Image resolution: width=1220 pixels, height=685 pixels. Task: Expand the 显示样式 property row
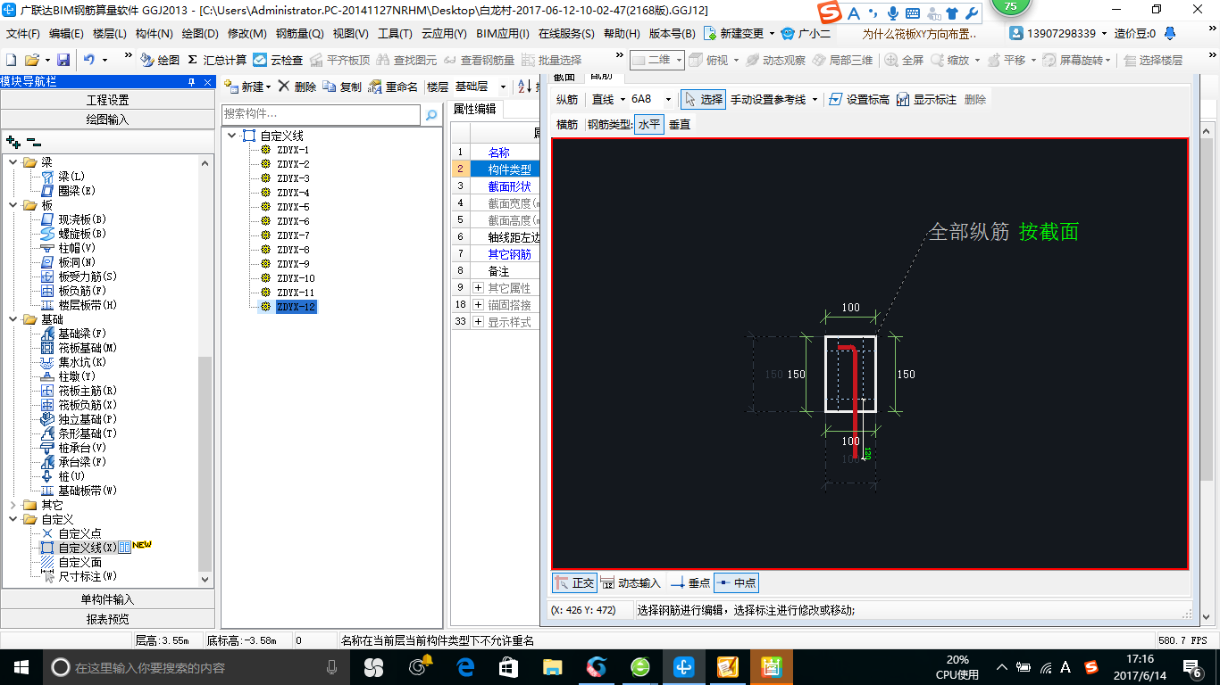point(479,322)
